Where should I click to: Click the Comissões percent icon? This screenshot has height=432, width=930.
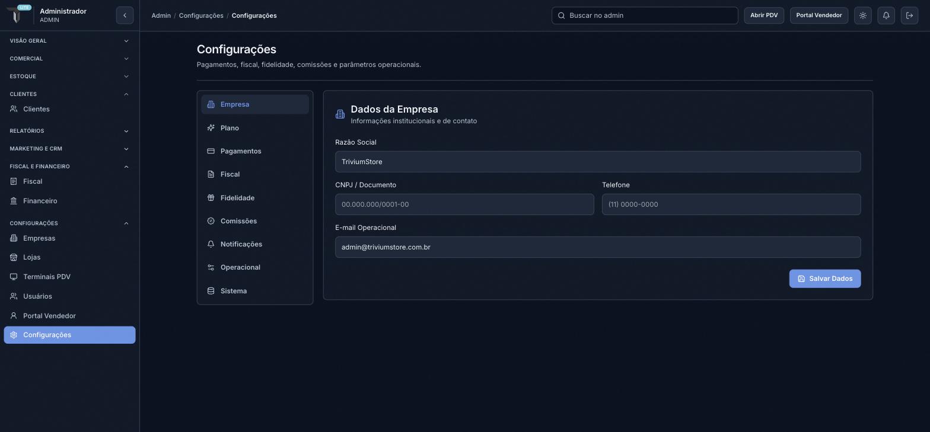click(x=211, y=221)
